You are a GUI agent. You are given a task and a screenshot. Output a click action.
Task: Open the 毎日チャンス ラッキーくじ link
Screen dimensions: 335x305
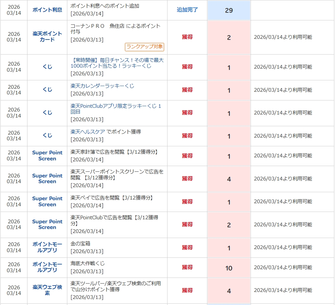click(117, 63)
